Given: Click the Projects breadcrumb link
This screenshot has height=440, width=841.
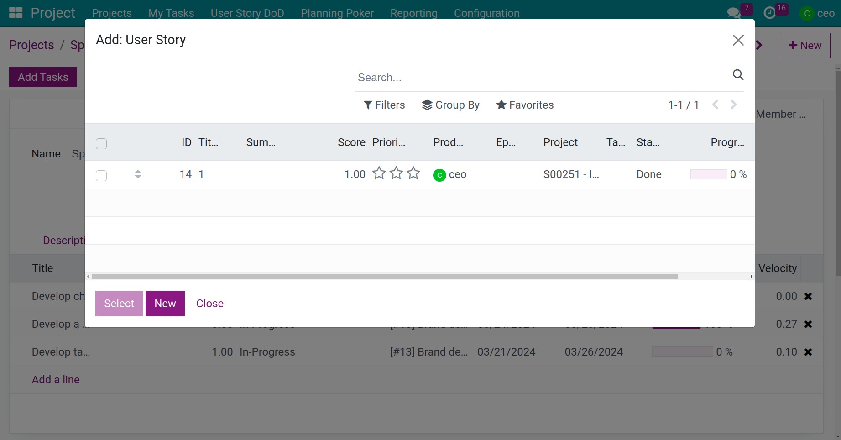Looking at the screenshot, I should [x=31, y=45].
